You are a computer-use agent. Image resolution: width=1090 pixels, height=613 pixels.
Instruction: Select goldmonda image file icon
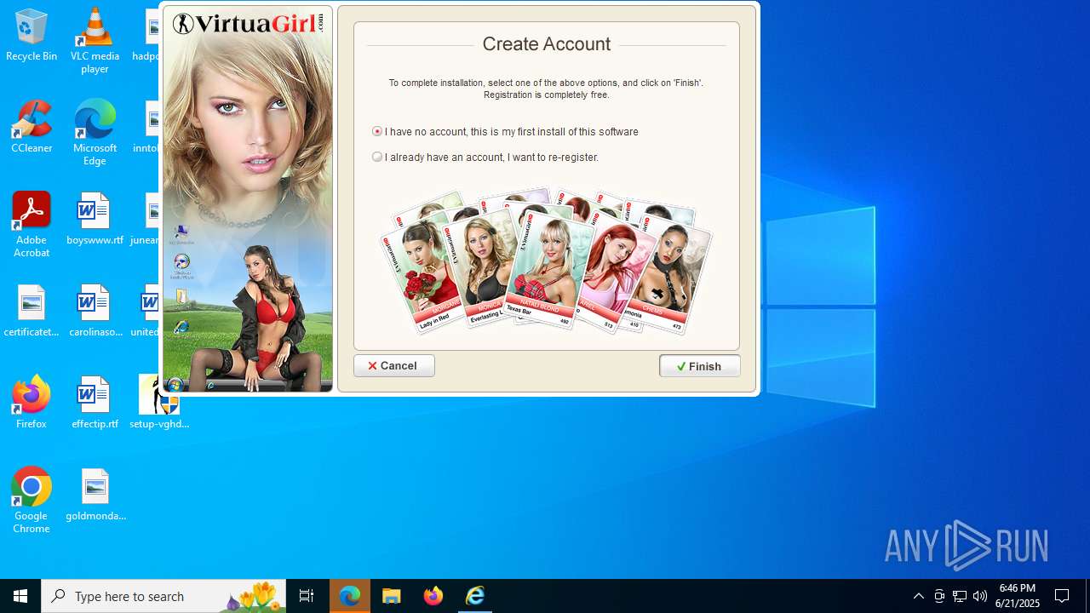(x=95, y=496)
